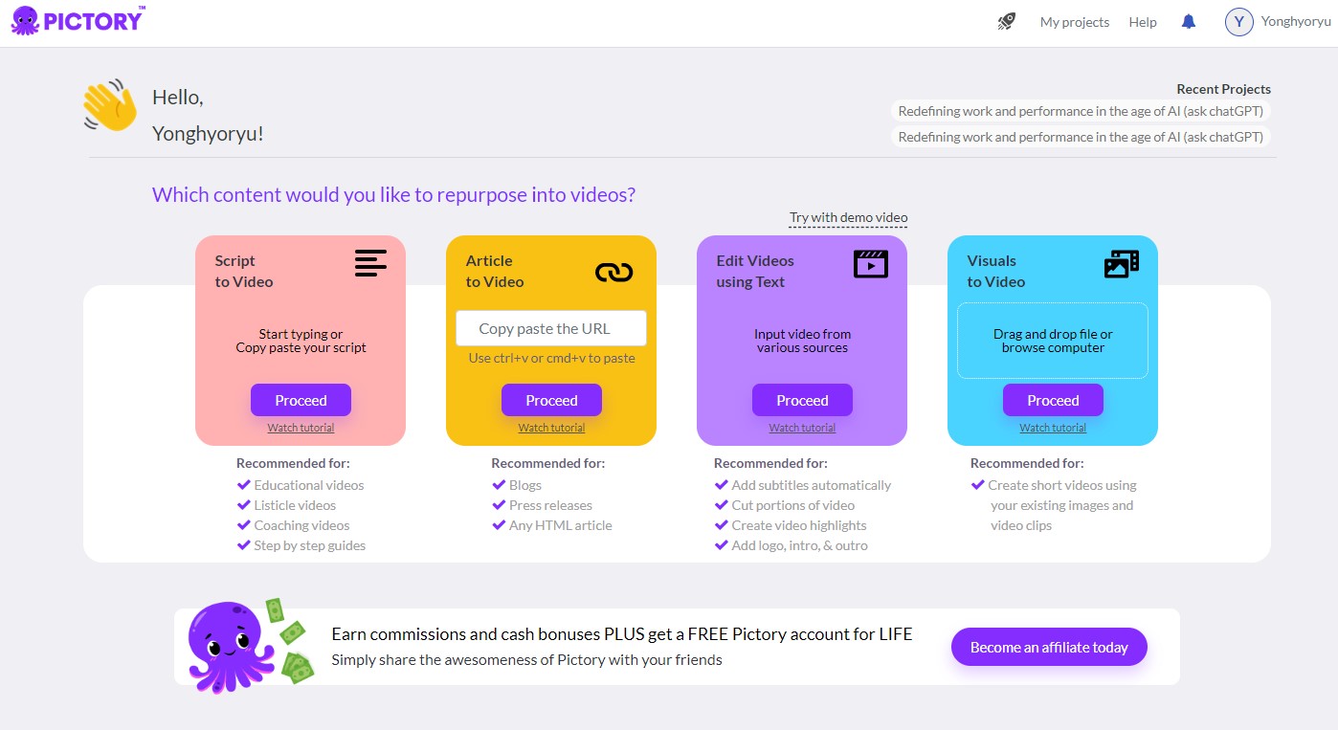Watch tutorial for Script to Video
This screenshot has width=1338, height=730.
(301, 428)
